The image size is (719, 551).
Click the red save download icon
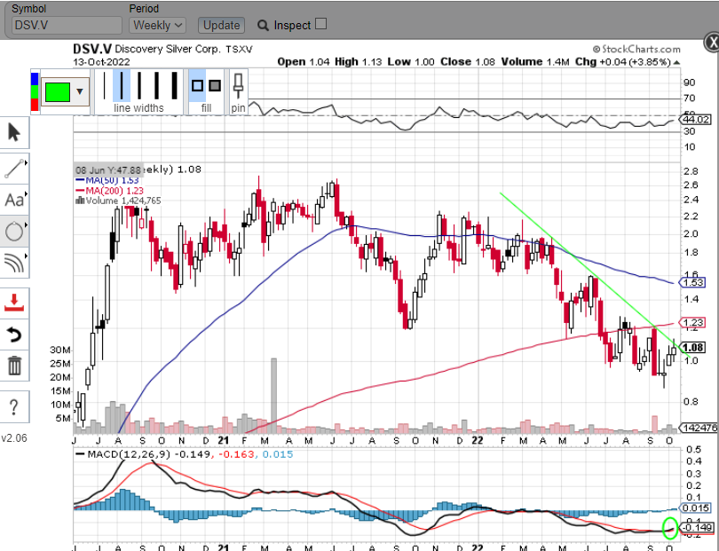tap(14, 303)
